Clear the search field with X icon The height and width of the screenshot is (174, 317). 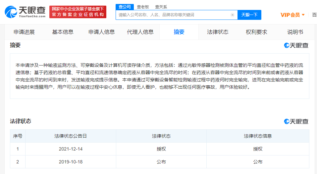[x=233, y=15]
